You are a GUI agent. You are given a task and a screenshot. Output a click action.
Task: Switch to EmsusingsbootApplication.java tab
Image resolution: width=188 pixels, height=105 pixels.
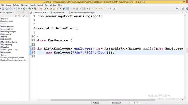point(82,13)
